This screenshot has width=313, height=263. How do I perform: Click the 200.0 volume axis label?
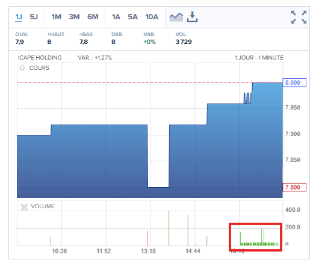pyautogui.click(x=293, y=227)
